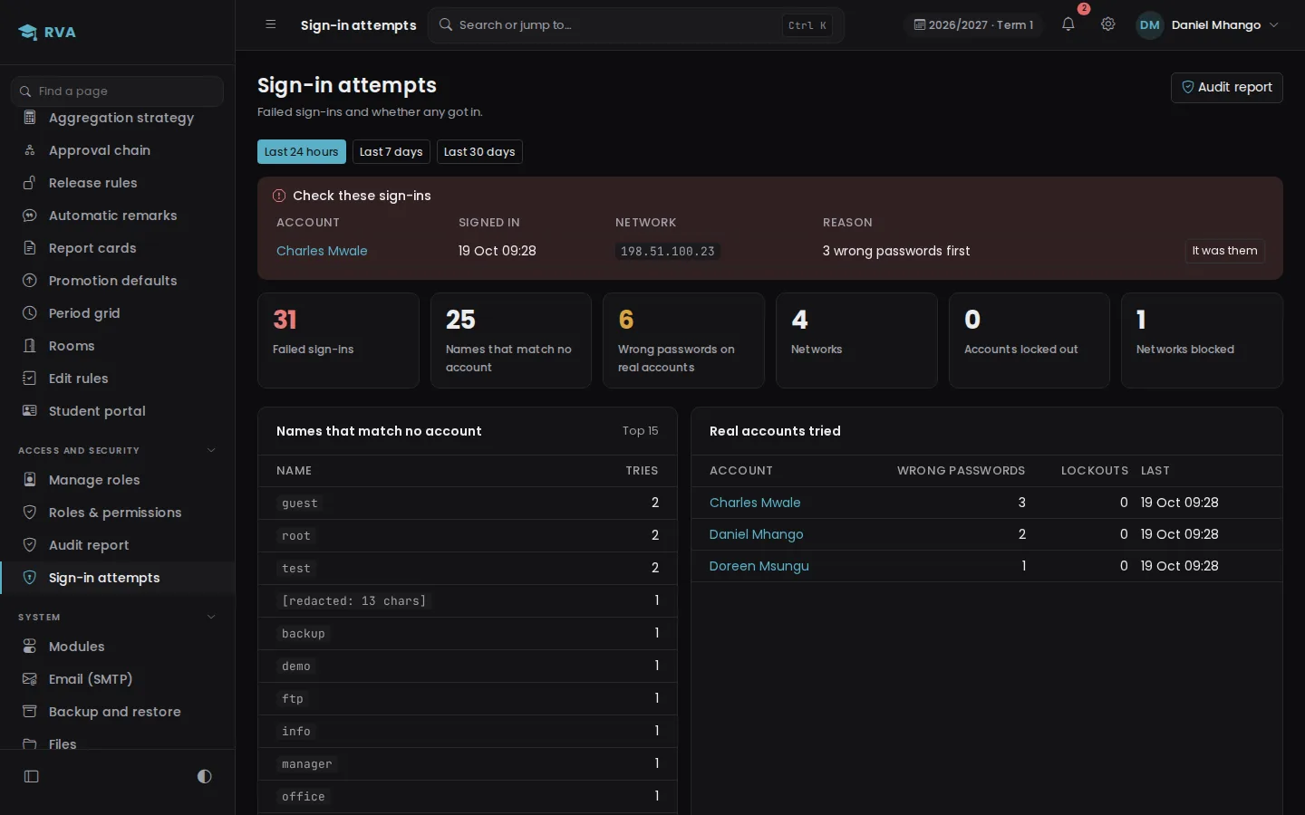Click the Failed sign-ins 31 card
The width and height of the screenshot is (1305, 815).
pyautogui.click(x=338, y=340)
